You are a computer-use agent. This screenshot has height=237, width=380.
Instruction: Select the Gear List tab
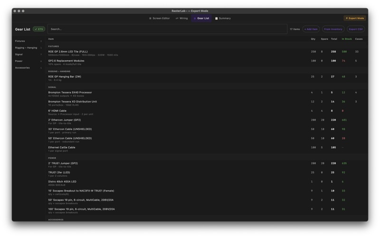coord(201,18)
